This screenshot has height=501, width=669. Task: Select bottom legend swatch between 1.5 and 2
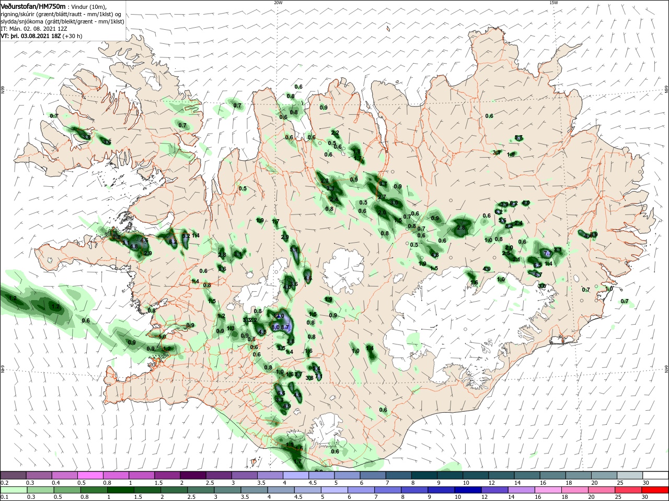coord(147,490)
